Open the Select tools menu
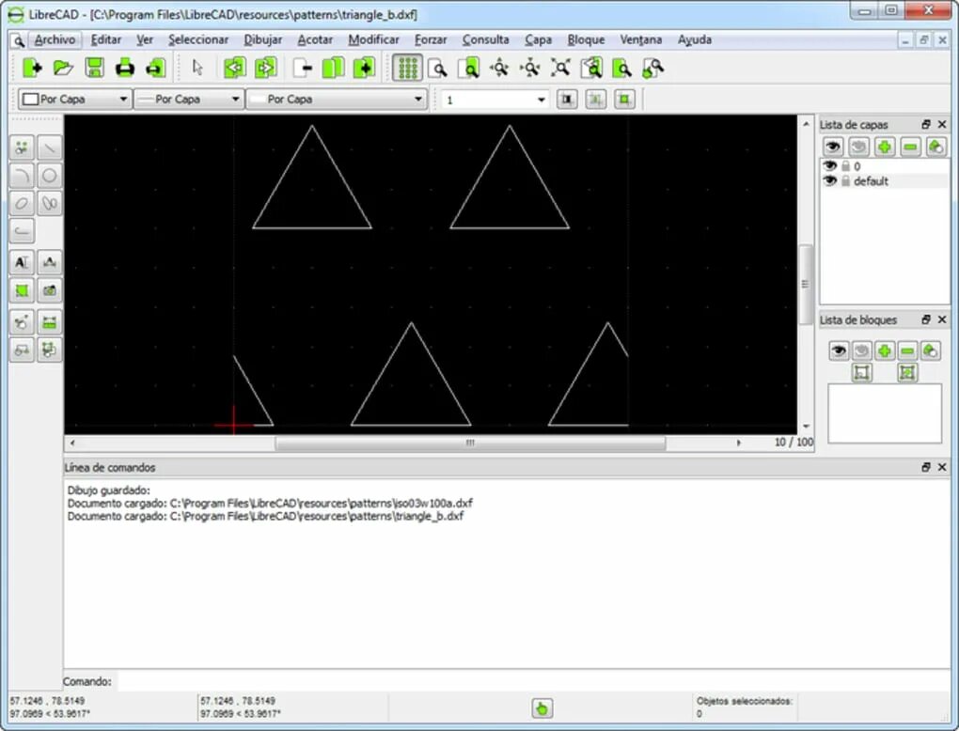 [50, 350]
